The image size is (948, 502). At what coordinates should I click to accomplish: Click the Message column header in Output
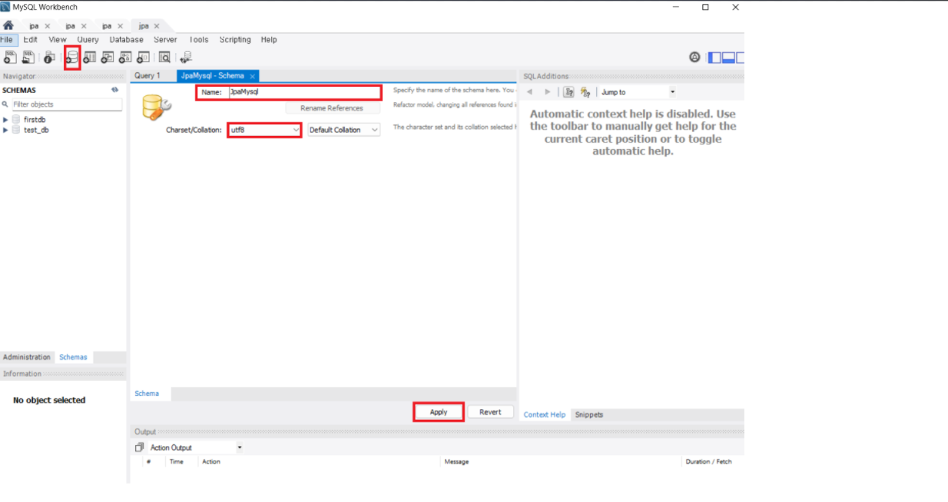pyautogui.click(x=456, y=461)
